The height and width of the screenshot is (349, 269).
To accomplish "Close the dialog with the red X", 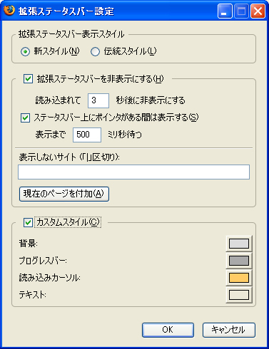I will [258, 11].
